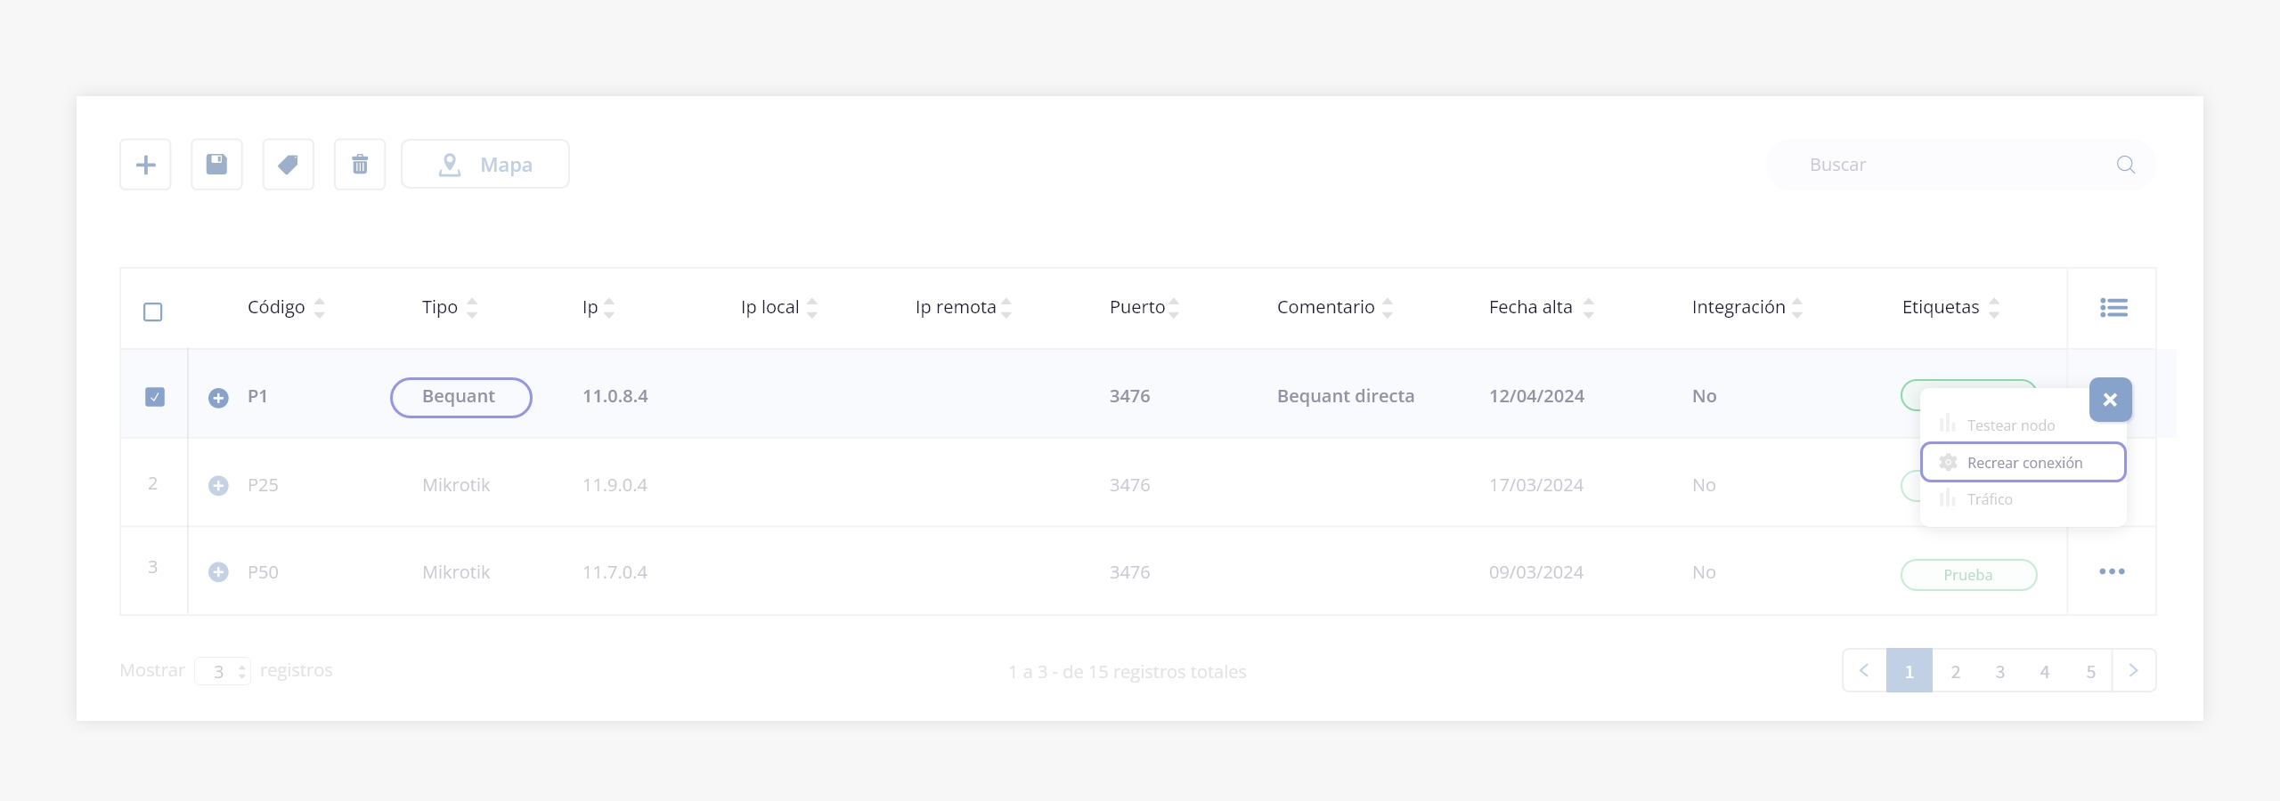
Task: Open actions menu for row P50
Action: click(x=2112, y=571)
